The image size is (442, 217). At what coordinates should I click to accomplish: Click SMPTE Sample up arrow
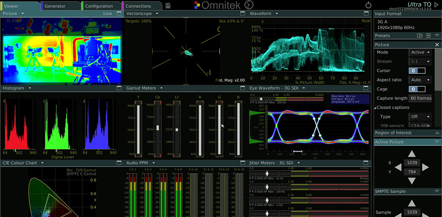(x=412, y=203)
